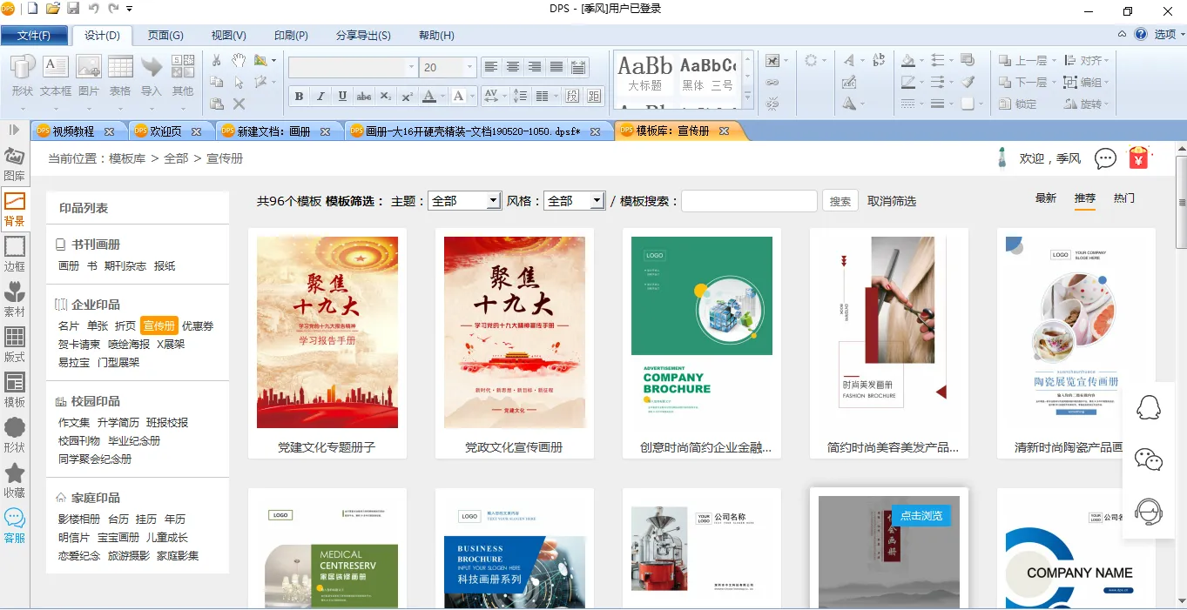Switch to the 视频教程 document tab
Image resolution: width=1187 pixels, height=610 pixels.
coord(73,131)
